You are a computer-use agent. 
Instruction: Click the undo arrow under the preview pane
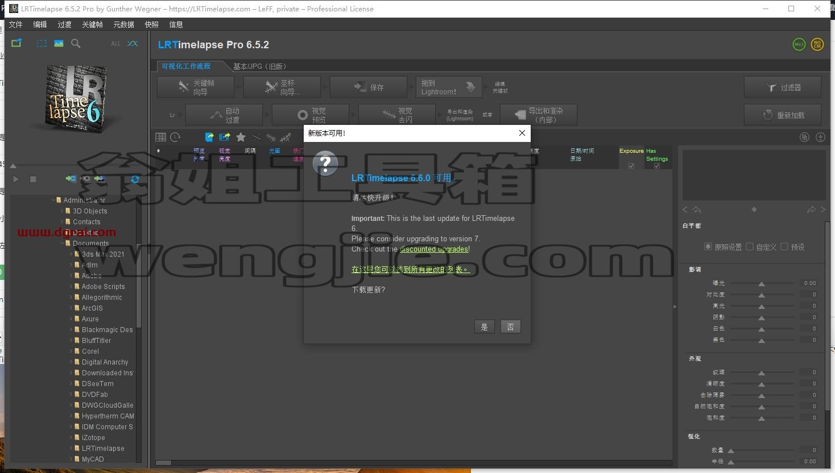pyautogui.click(x=697, y=210)
